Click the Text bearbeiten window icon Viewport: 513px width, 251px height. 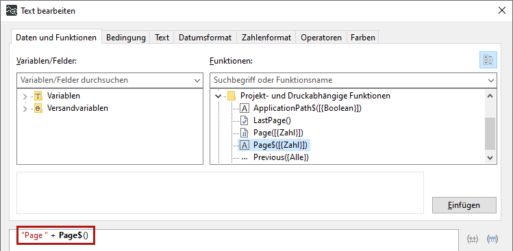(x=12, y=11)
